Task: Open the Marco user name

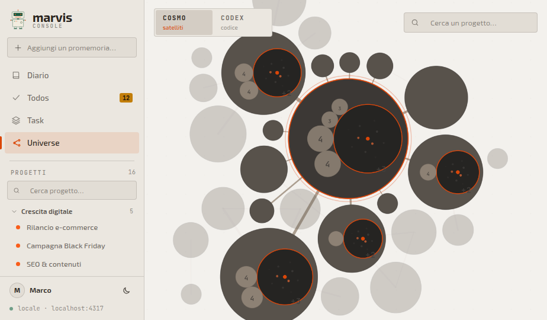Action: [x=40, y=290]
